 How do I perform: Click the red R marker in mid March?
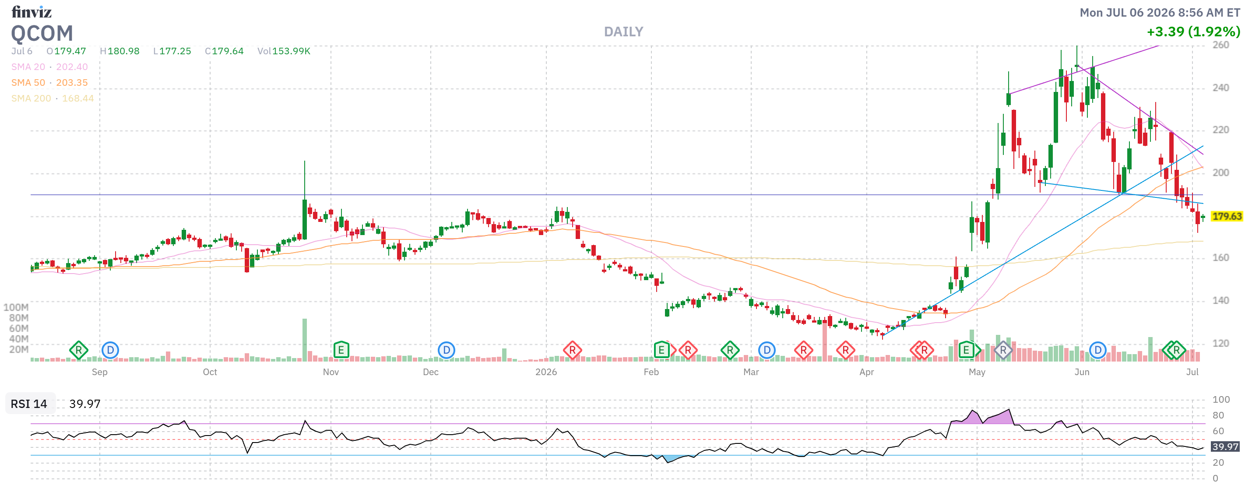point(803,350)
